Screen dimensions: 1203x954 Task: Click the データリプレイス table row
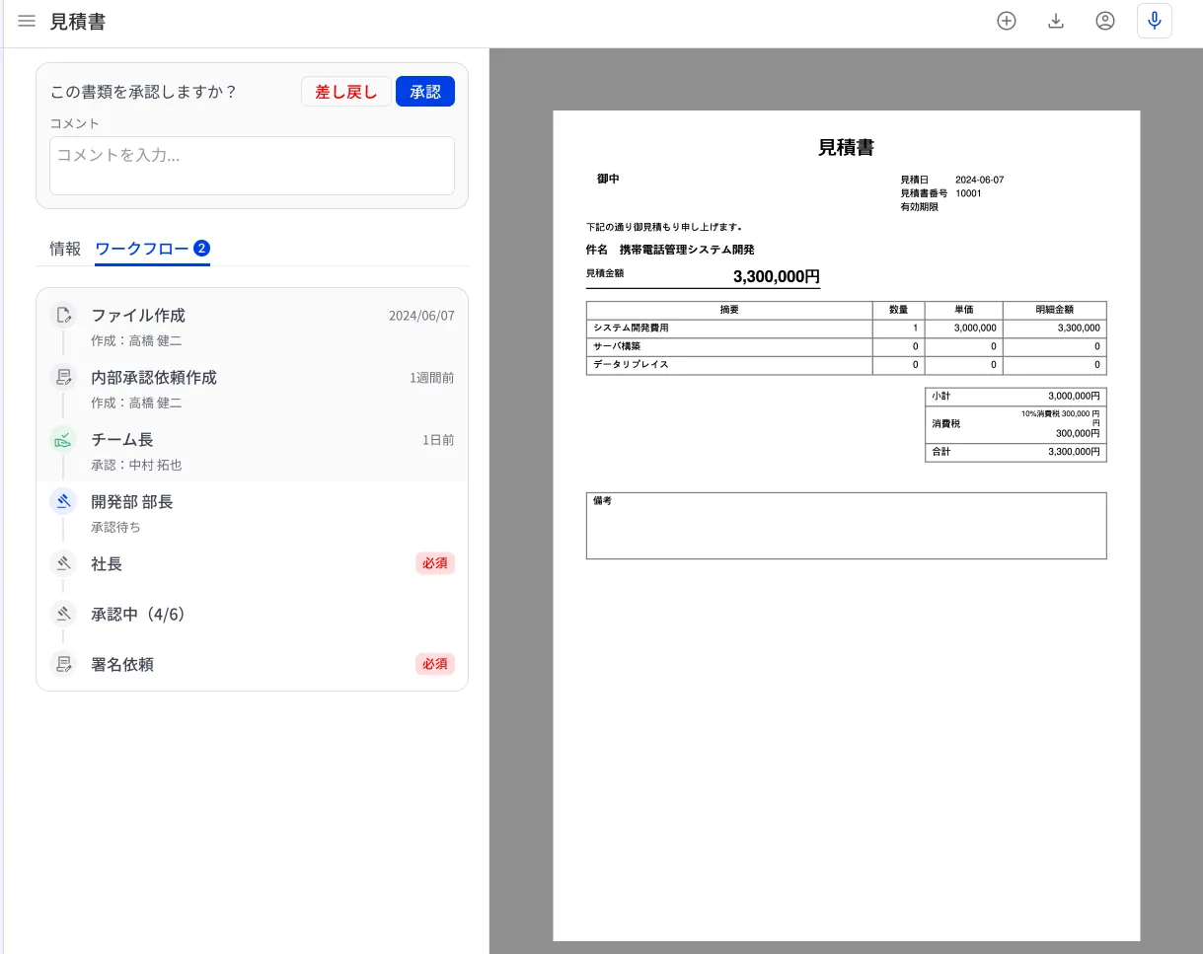[846, 366]
